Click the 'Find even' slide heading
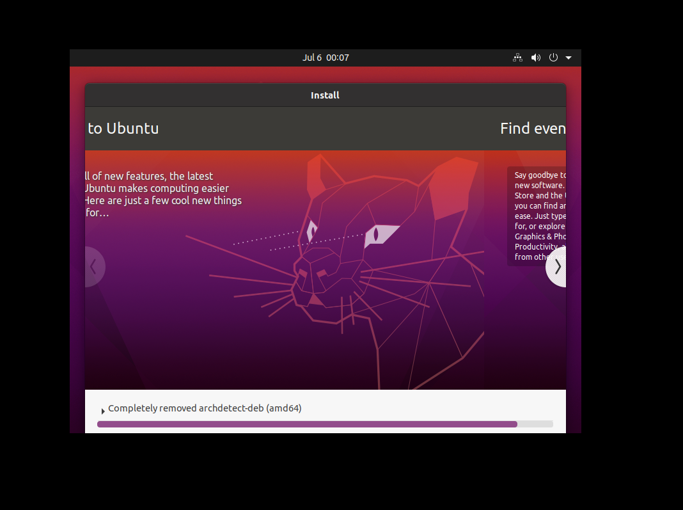 pyautogui.click(x=533, y=128)
